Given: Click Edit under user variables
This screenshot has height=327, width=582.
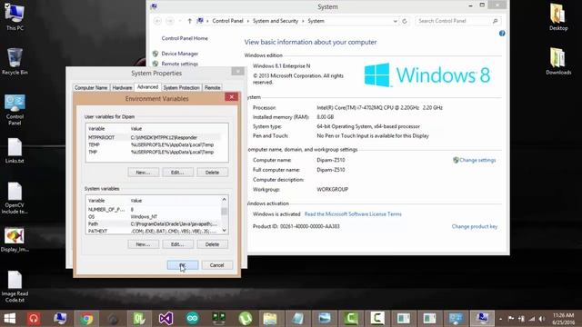Looking at the screenshot, I should (x=177, y=173).
